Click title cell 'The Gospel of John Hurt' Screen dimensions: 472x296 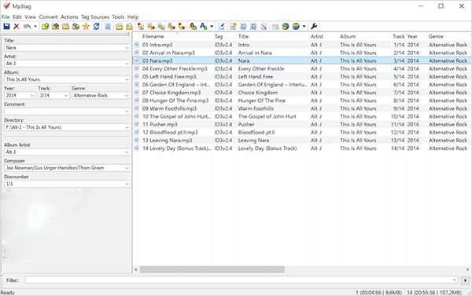click(x=267, y=117)
